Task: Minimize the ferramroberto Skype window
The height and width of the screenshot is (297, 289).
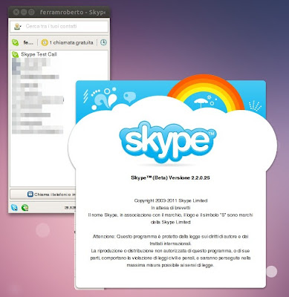Action: (24, 12)
